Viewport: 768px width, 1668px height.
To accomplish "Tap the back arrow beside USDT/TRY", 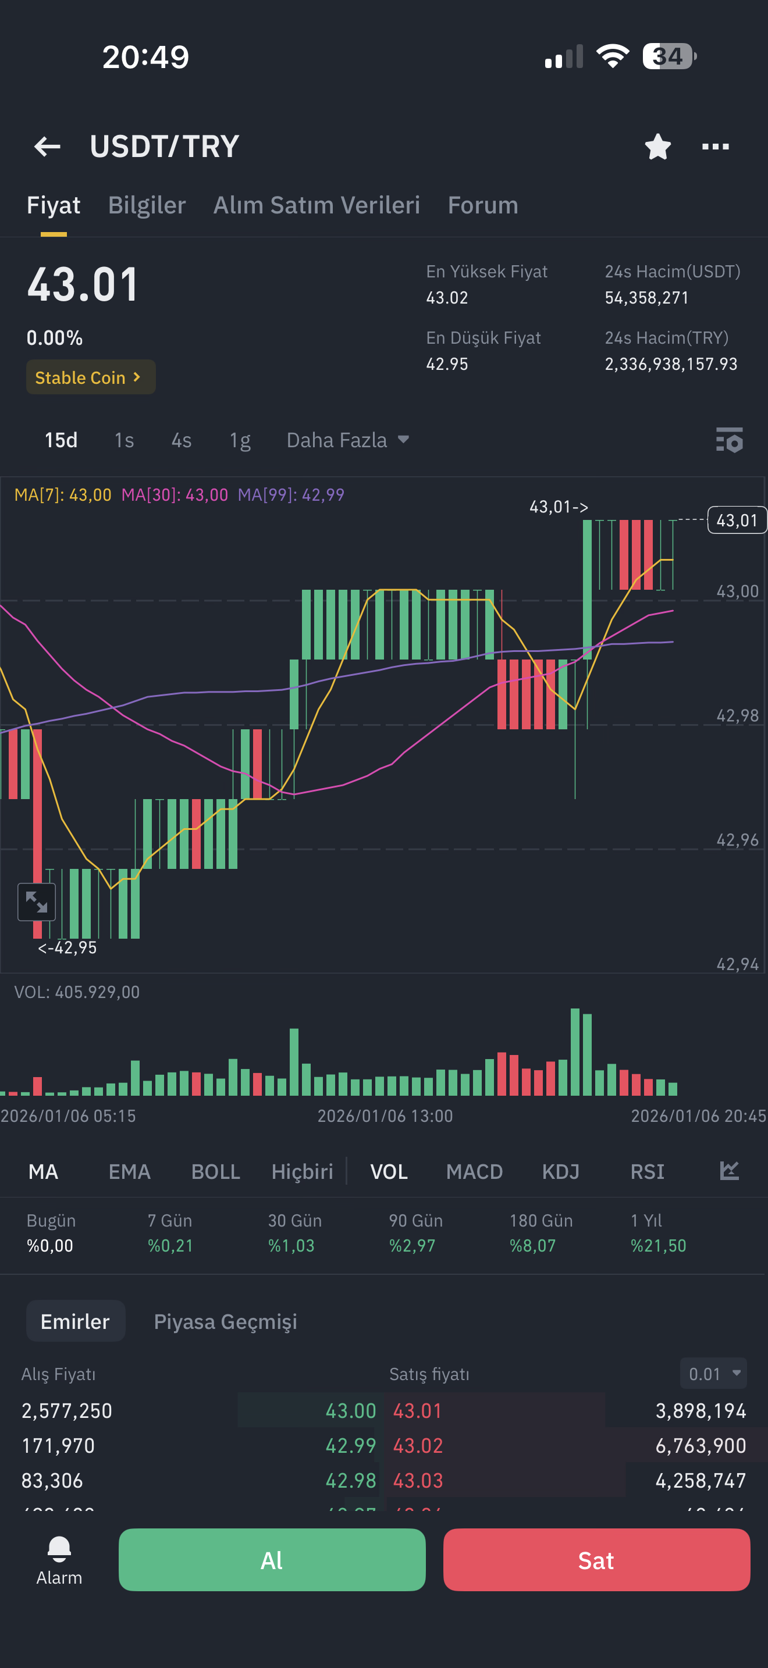I will coord(47,147).
